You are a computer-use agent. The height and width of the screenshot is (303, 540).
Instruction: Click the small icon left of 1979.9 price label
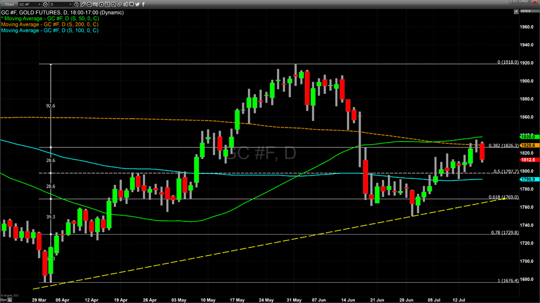[516, 12]
